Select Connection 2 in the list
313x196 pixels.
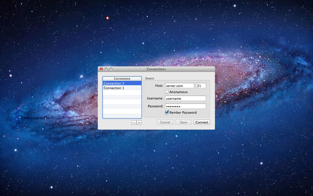click(122, 83)
